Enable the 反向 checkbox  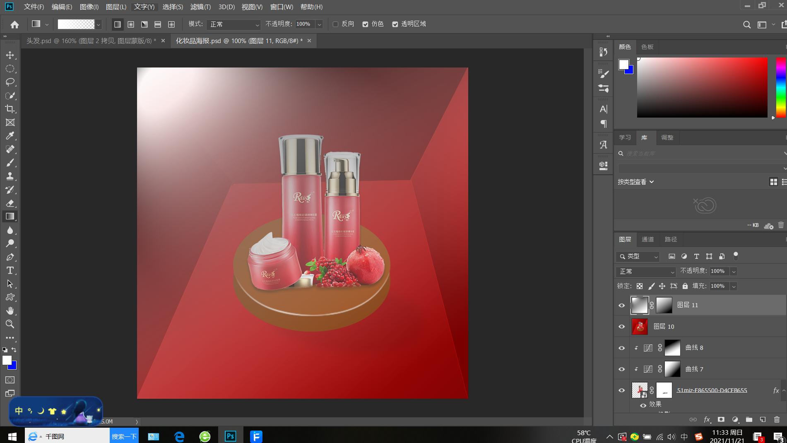click(x=336, y=24)
